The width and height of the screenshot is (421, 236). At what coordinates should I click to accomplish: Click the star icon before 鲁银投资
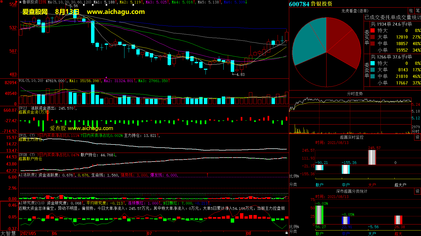pyautogui.click(x=21, y=2)
